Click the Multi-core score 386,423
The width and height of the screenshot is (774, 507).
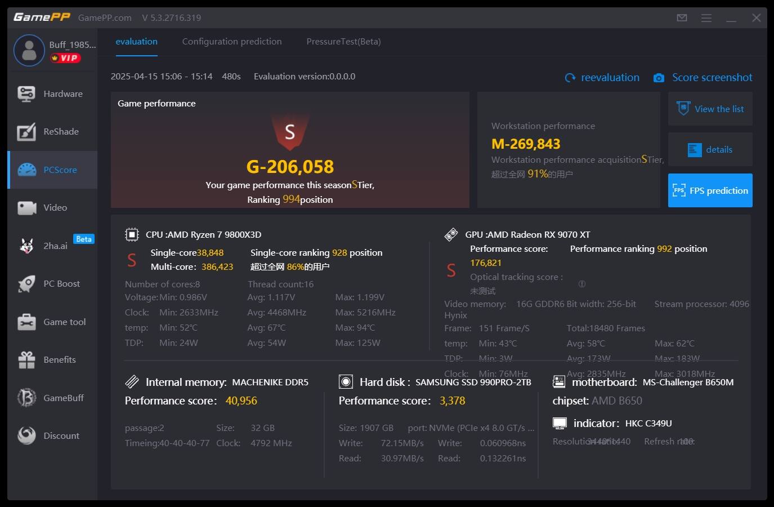(x=217, y=267)
